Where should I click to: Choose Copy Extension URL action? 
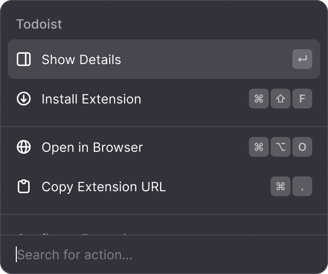pyautogui.click(x=104, y=187)
